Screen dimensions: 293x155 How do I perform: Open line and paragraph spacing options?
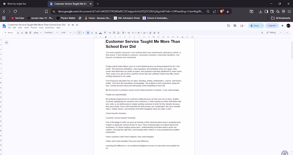[129, 33]
